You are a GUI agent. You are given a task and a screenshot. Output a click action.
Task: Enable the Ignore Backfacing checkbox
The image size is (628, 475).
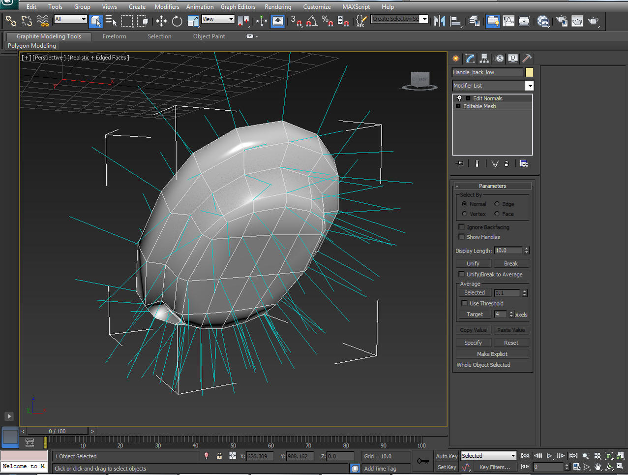[x=461, y=226]
